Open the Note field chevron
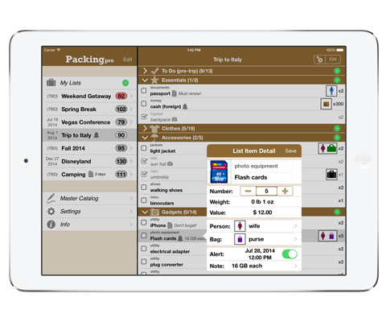 (x=296, y=266)
